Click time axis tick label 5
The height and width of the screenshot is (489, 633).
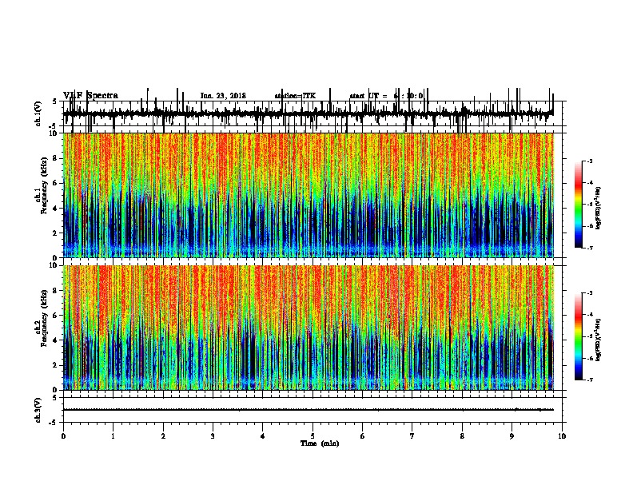coord(313,436)
